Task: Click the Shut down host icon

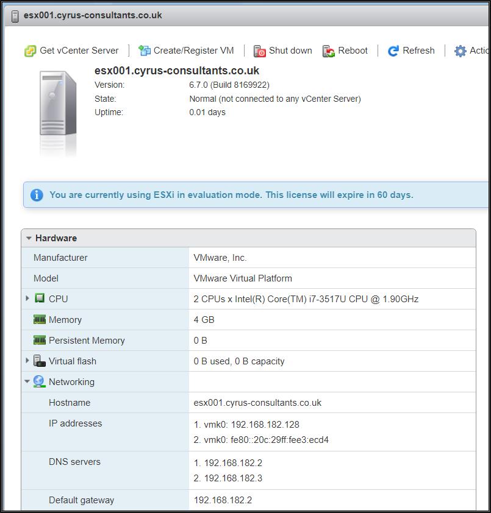Action: point(260,51)
